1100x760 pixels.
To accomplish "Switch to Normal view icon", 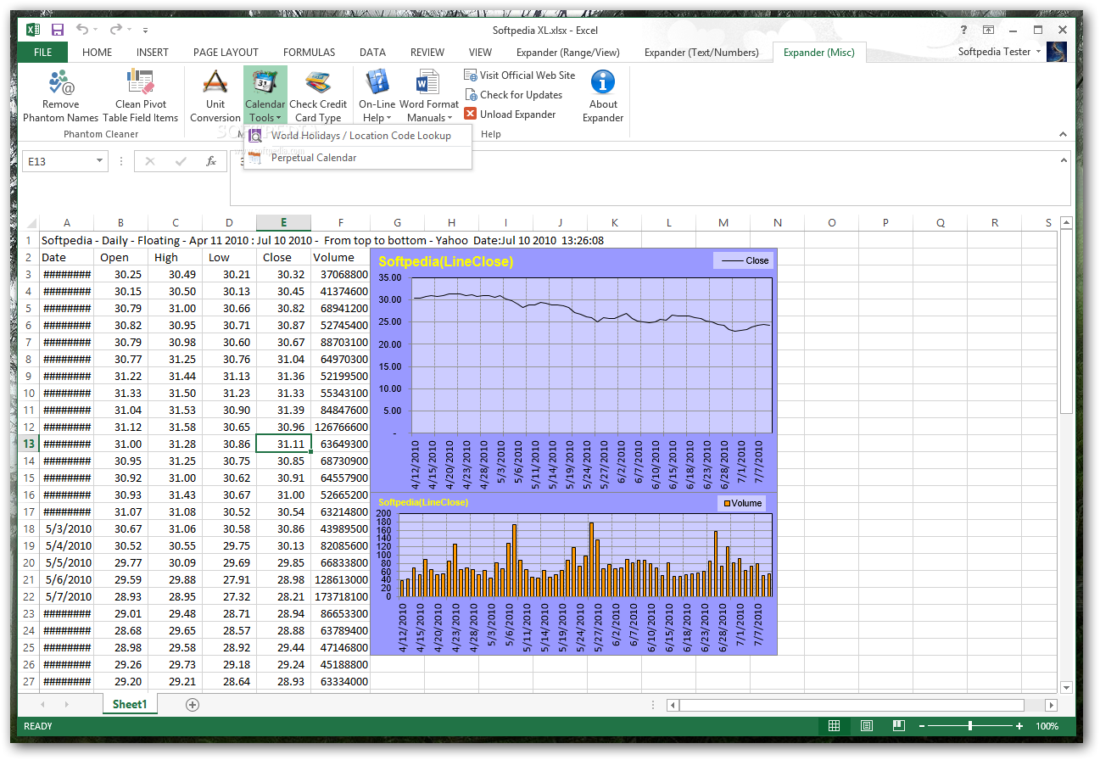I will point(834,726).
